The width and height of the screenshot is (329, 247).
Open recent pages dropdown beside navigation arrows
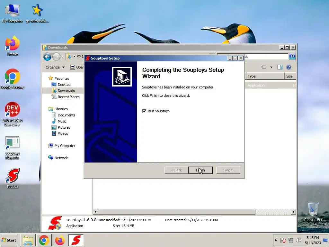(62, 57)
